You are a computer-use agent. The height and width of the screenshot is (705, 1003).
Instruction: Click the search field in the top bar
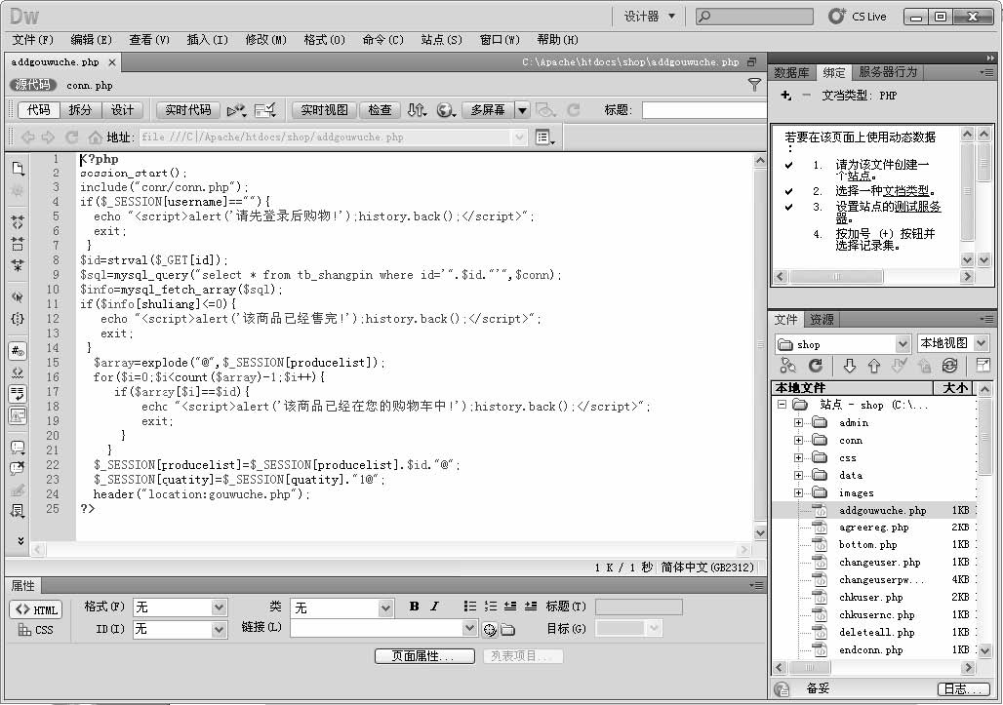pyautogui.click(x=754, y=17)
